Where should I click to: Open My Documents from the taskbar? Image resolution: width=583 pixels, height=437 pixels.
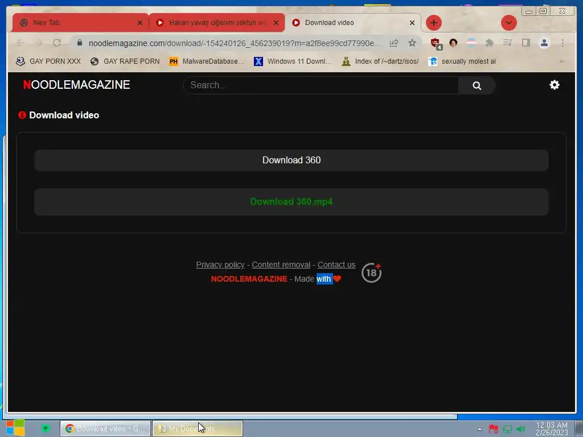click(198, 429)
